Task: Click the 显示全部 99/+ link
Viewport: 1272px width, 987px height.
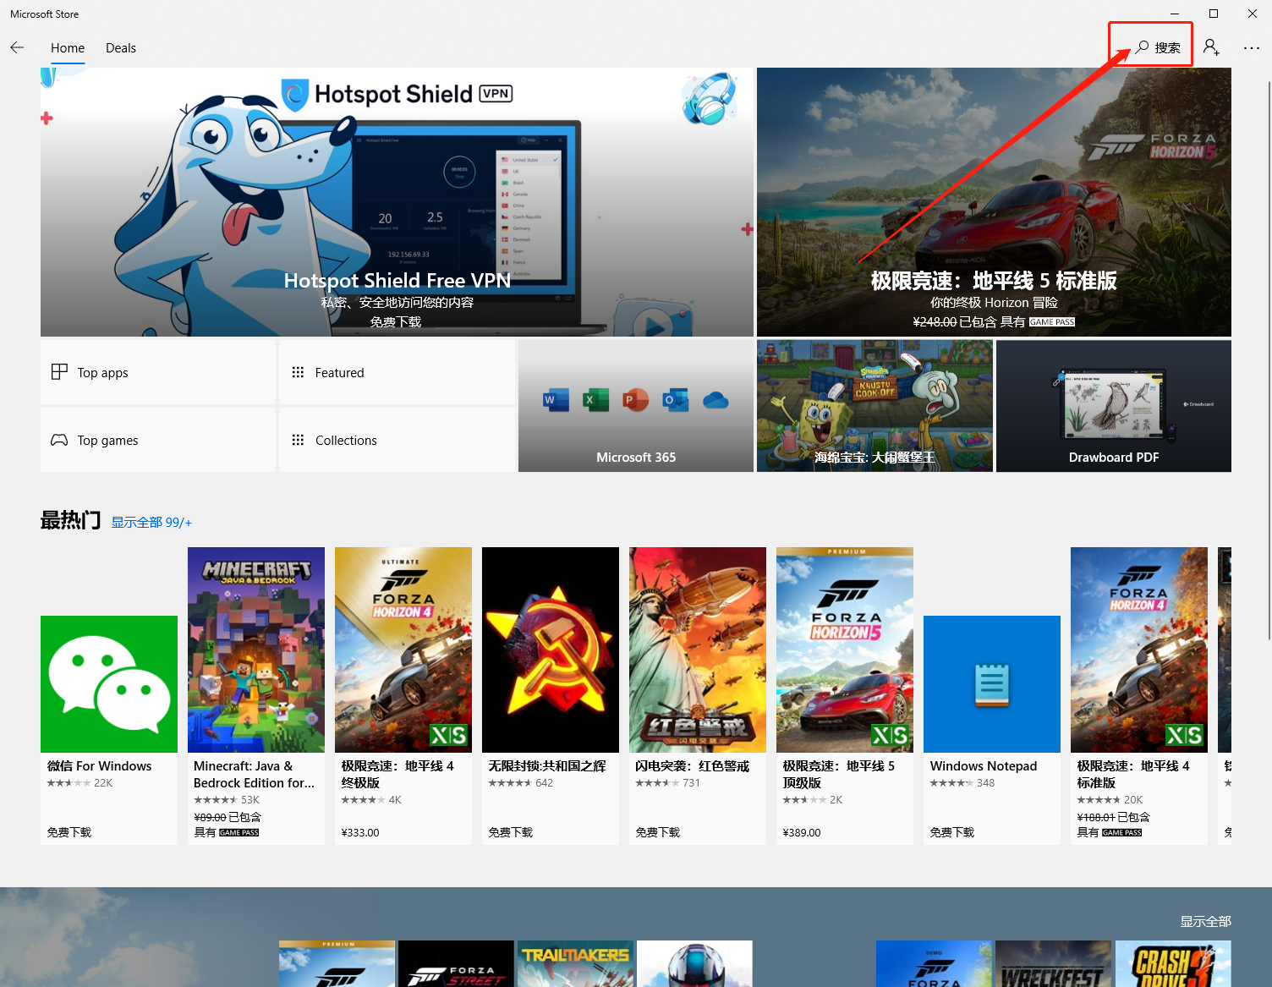Action: tap(151, 523)
